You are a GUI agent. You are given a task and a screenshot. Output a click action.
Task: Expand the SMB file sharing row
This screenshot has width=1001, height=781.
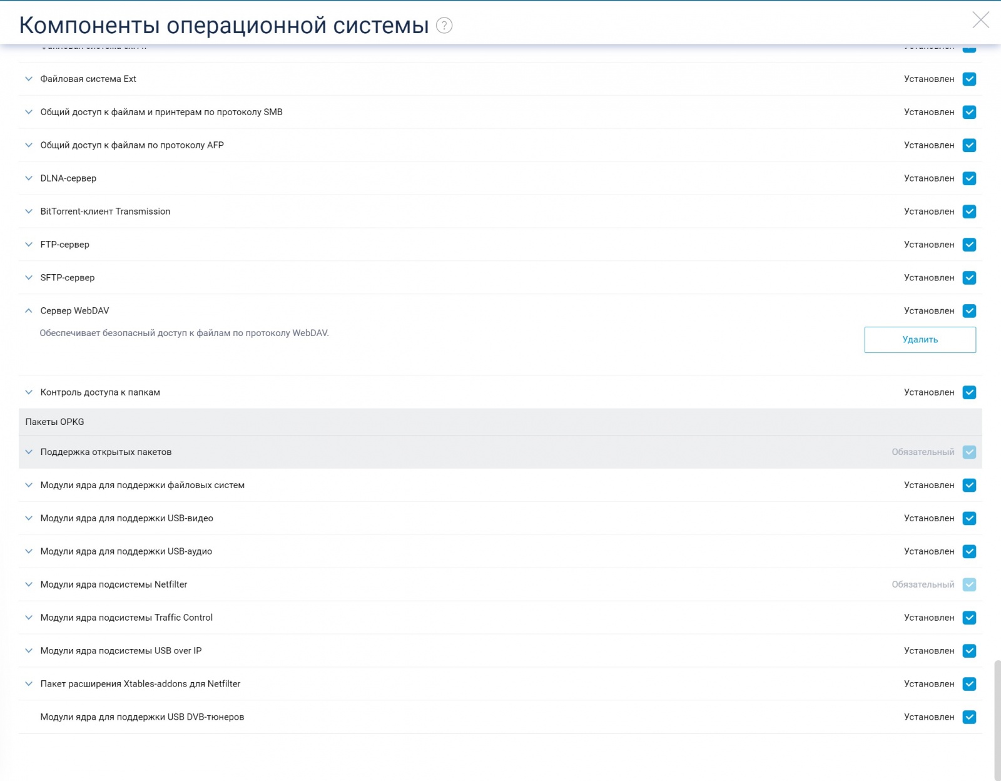click(29, 112)
